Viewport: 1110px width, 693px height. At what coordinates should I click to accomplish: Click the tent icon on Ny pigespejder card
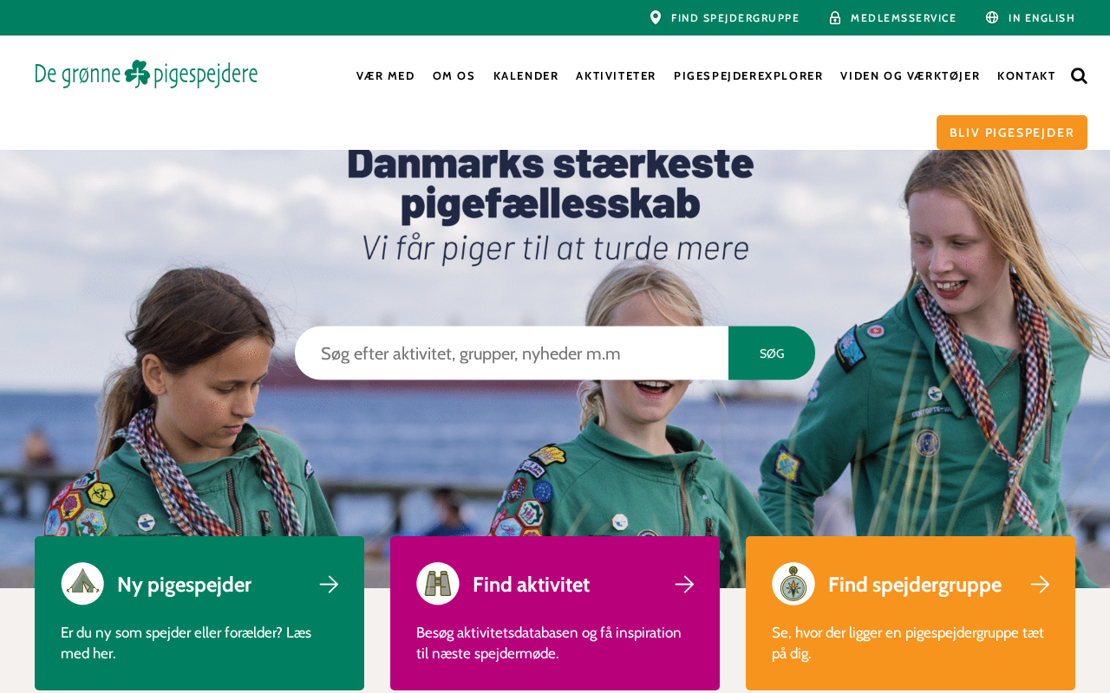pos(82,584)
